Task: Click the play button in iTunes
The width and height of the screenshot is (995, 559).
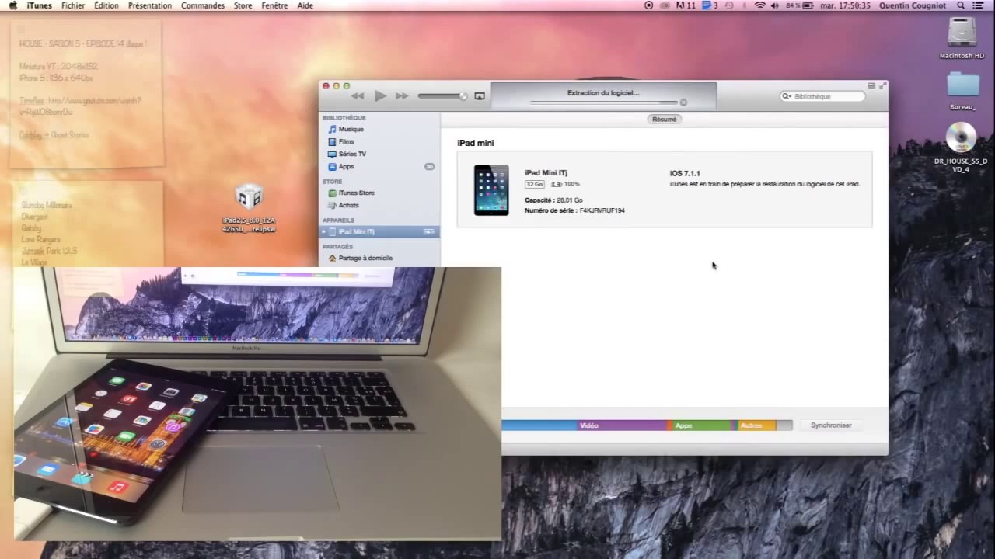Action: pyautogui.click(x=380, y=96)
